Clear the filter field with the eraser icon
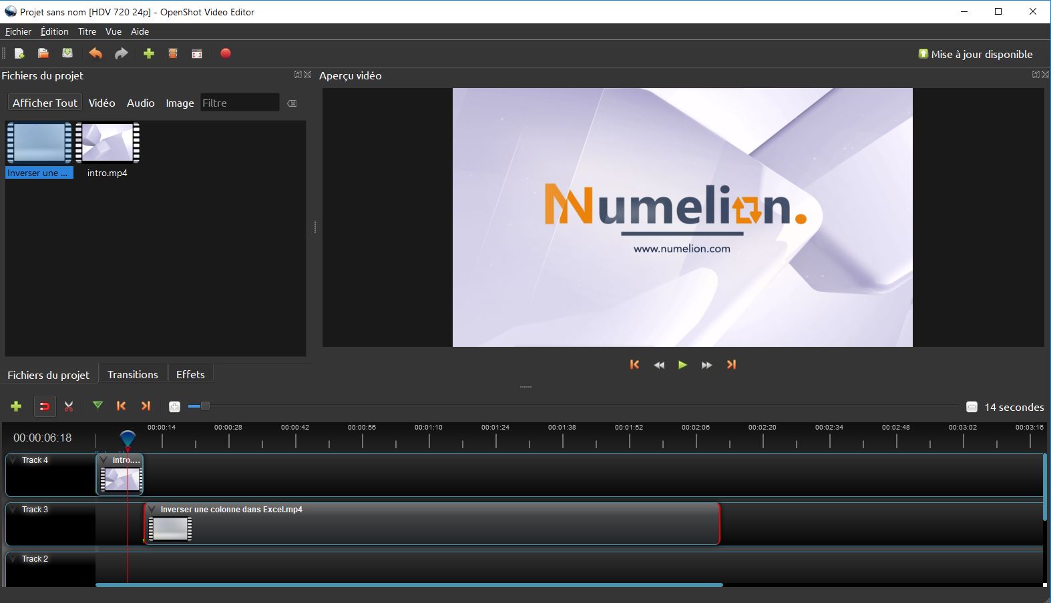The height and width of the screenshot is (603, 1051). 292,103
